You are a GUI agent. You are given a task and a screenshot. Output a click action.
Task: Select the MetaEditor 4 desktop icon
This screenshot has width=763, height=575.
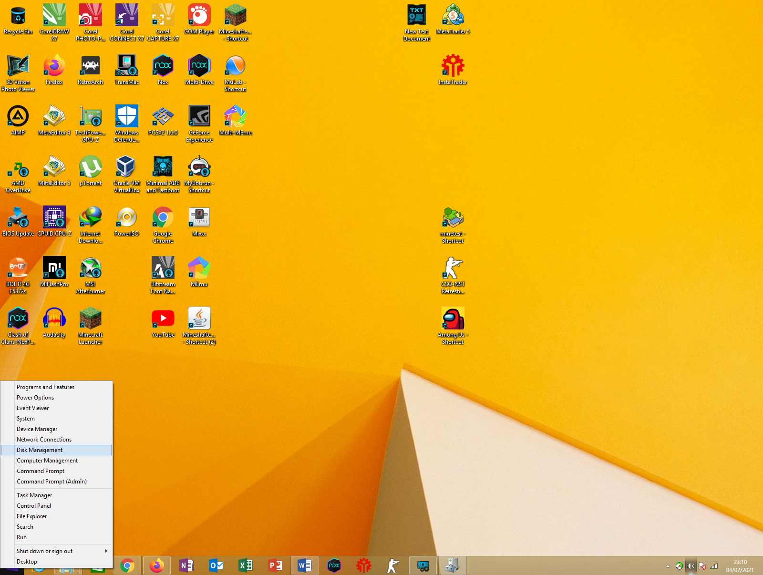[54, 121]
